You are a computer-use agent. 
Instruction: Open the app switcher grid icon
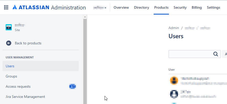point(6,7)
